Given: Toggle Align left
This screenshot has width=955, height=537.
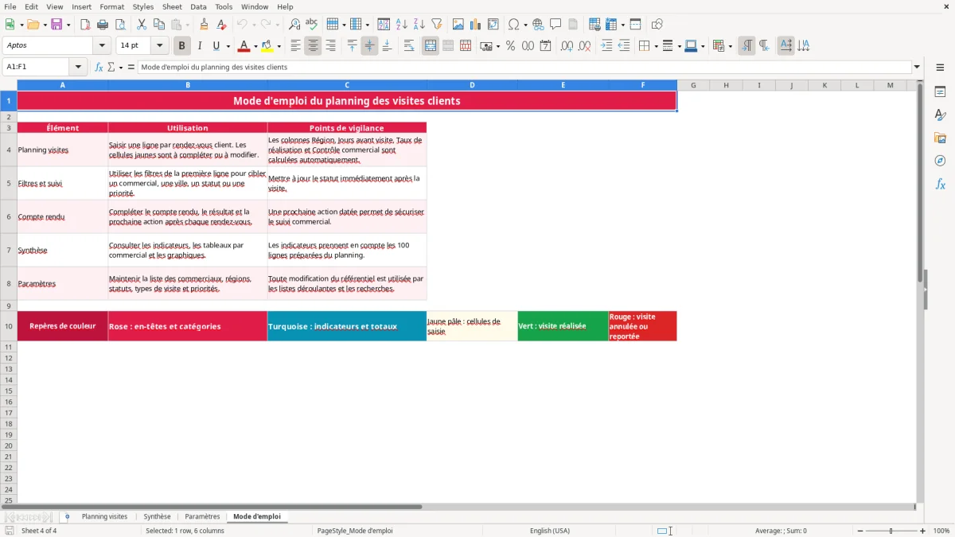Looking at the screenshot, I should [x=295, y=46].
